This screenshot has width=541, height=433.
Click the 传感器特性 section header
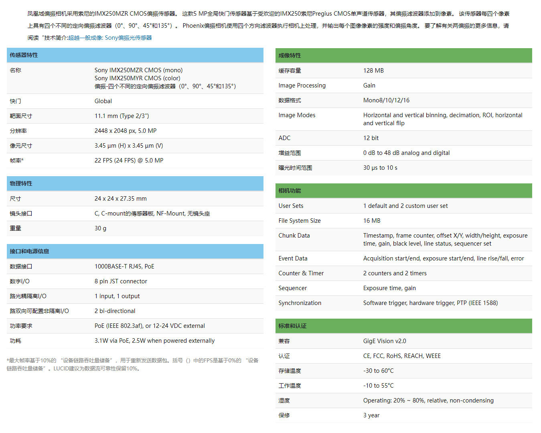point(24,55)
